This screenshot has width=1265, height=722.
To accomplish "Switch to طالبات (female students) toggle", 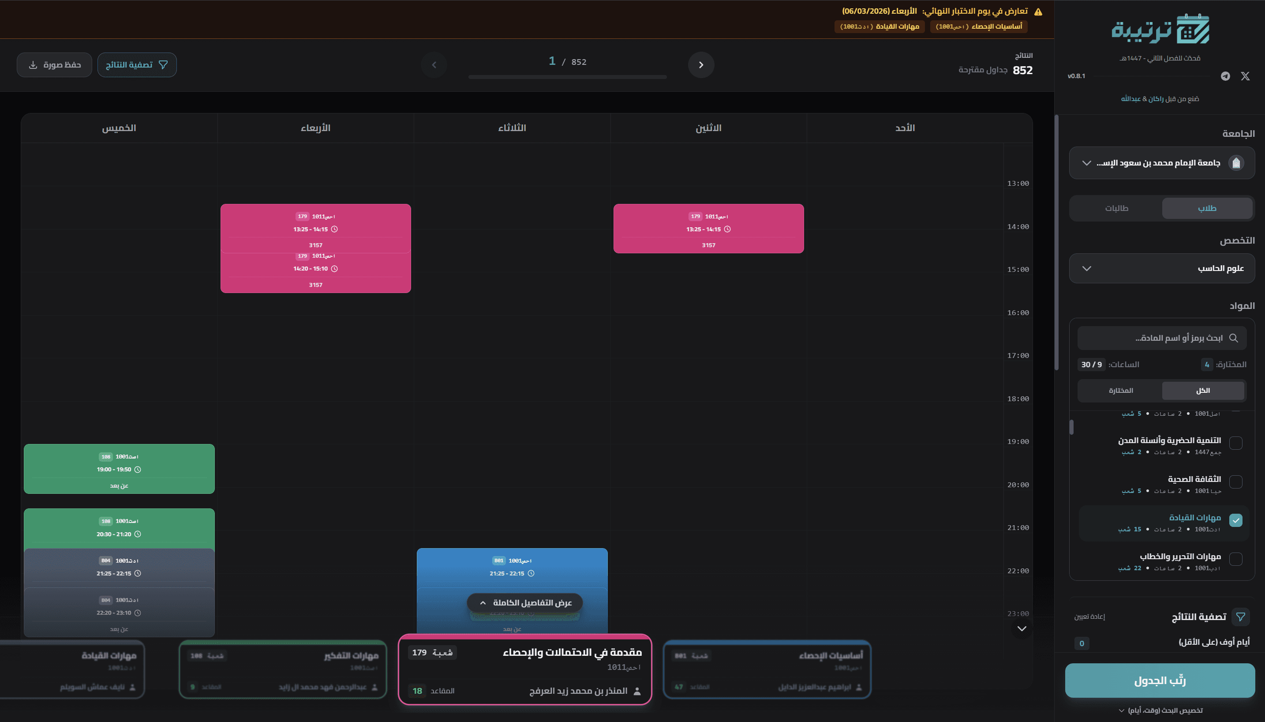I will click(x=1116, y=208).
